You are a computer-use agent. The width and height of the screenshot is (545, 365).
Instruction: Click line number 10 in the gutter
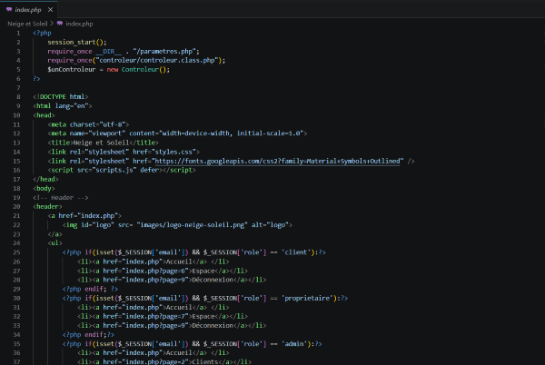tap(16, 115)
